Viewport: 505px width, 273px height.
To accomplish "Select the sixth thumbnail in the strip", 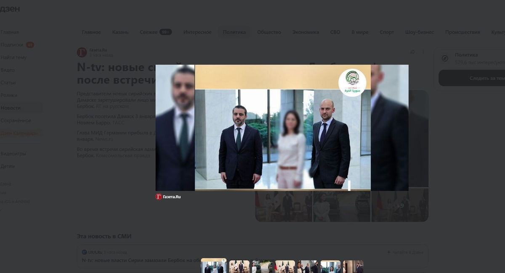I will click(330, 267).
